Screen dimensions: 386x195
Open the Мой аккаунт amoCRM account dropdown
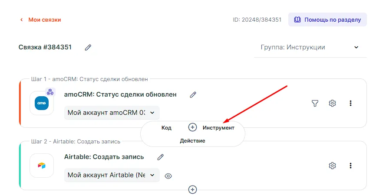click(112, 113)
